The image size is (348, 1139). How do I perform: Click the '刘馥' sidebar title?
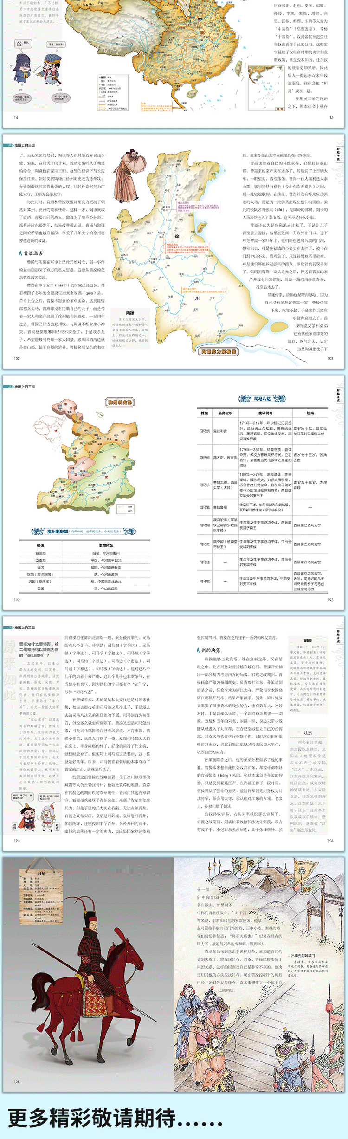point(308,641)
